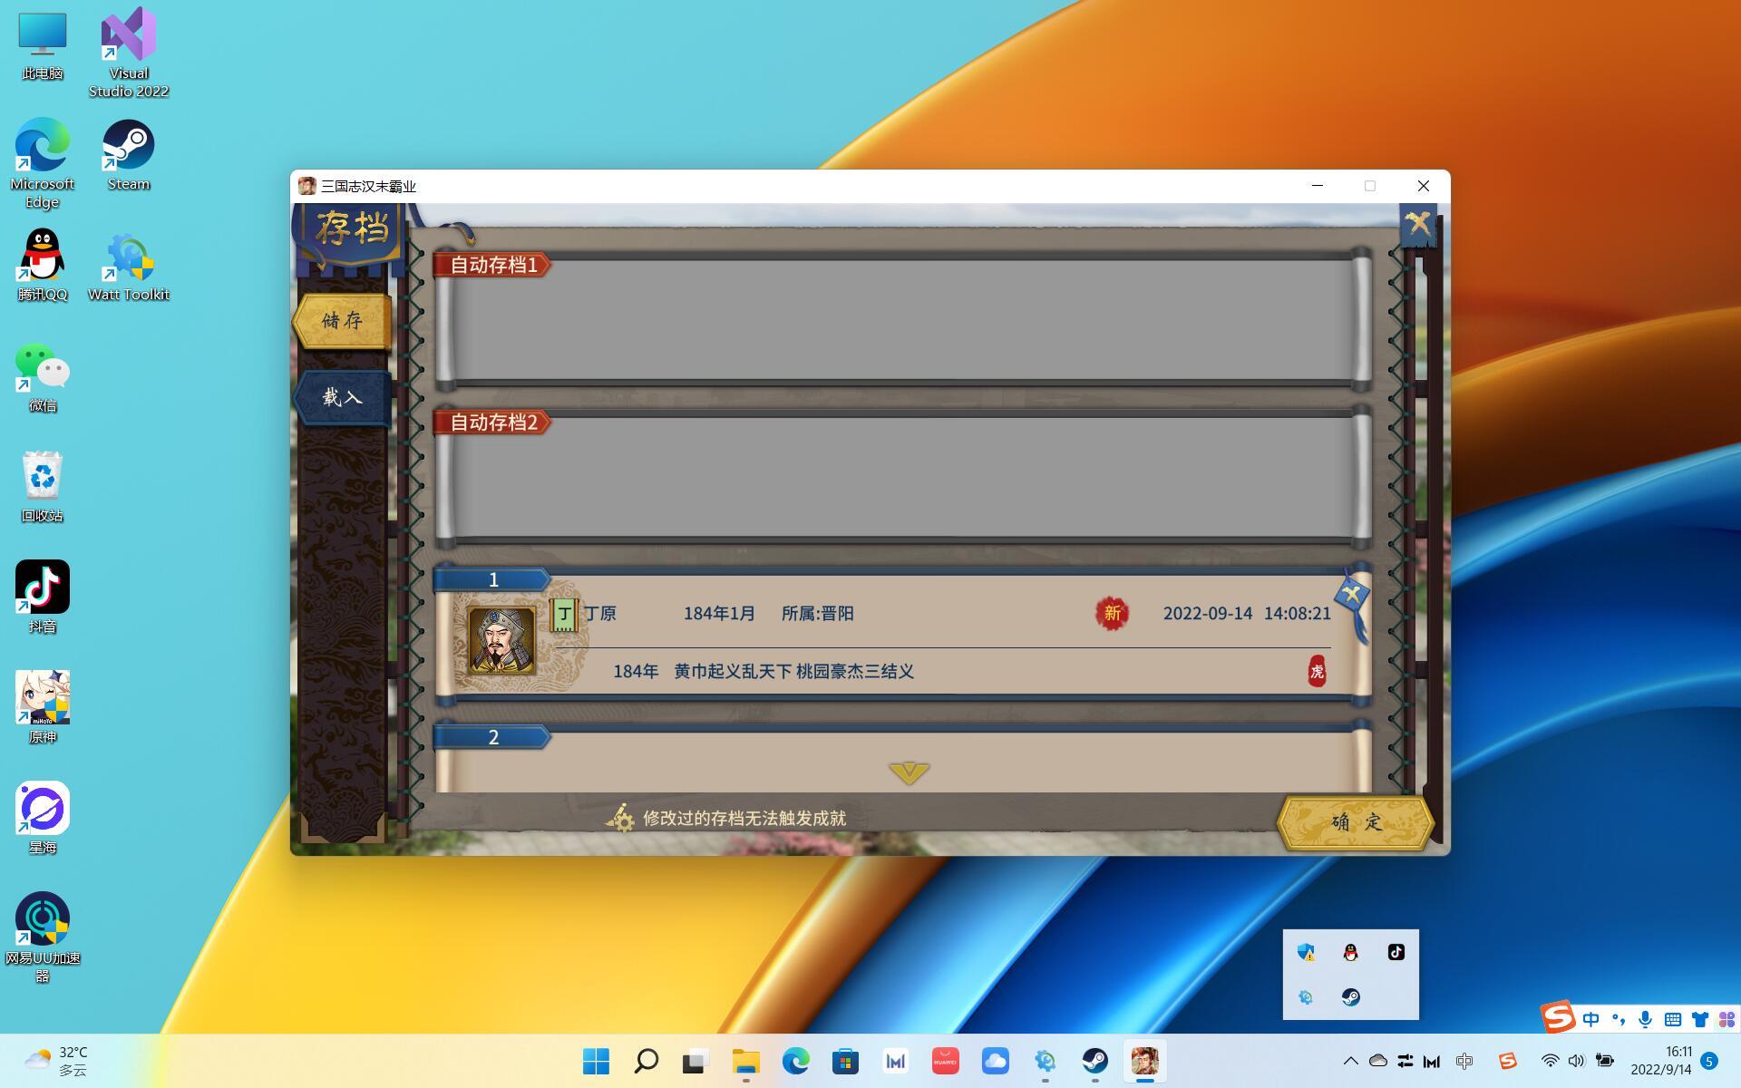This screenshot has width=1741, height=1088.
Task: Open taskbar Search
Action: [x=646, y=1061]
